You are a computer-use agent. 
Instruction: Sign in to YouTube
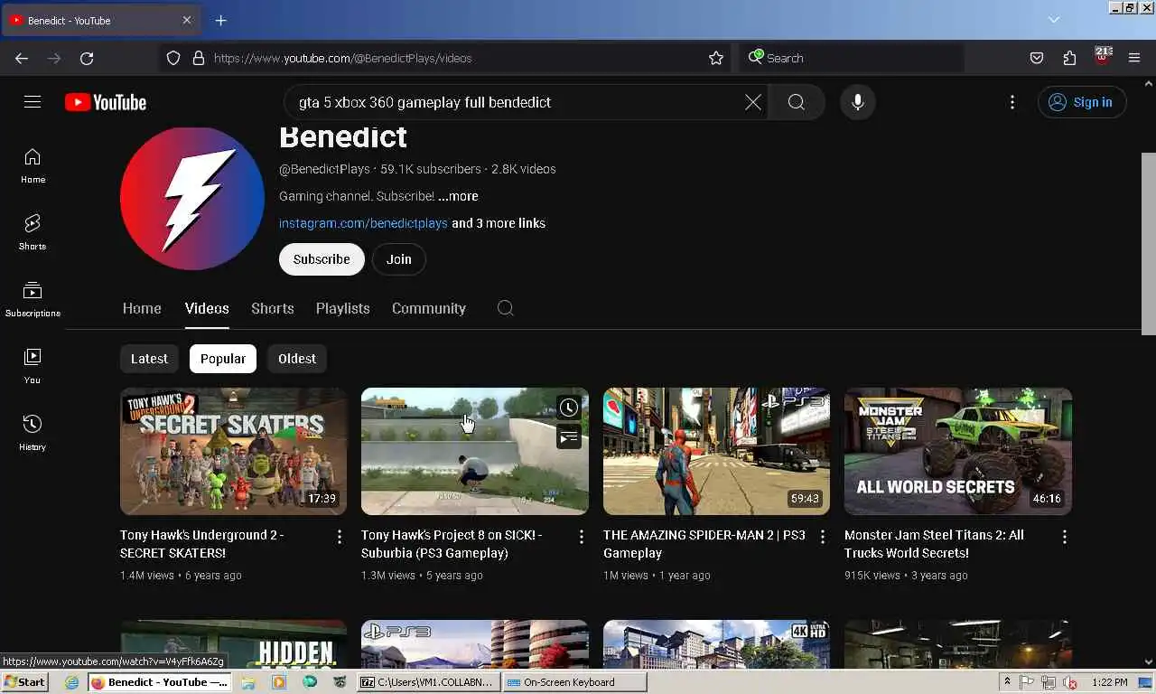[x=1082, y=102]
